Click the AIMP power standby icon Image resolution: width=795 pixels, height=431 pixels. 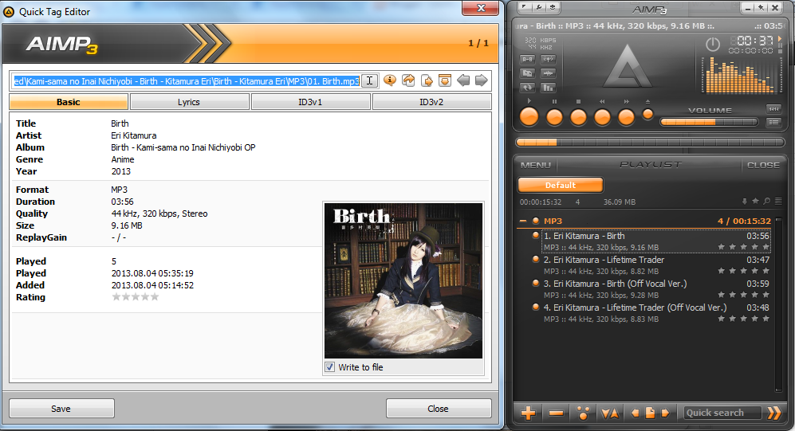point(712,45)
